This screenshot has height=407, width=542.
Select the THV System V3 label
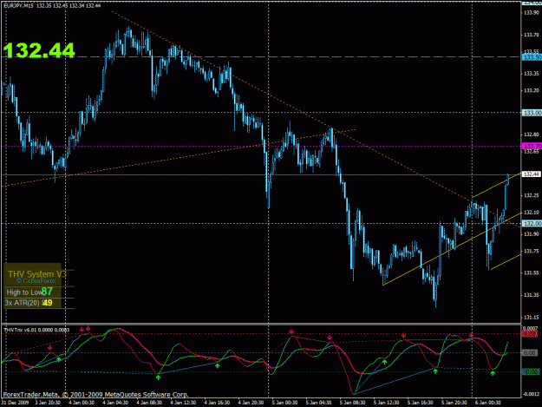pos(37,274)
